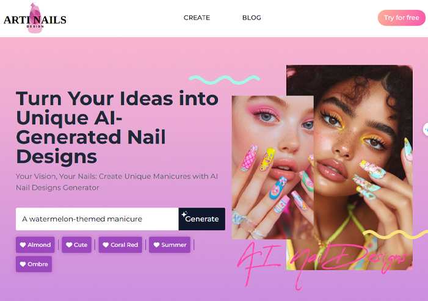
Task: Click the heart icon on Coral Red
Action: (106, 245)
